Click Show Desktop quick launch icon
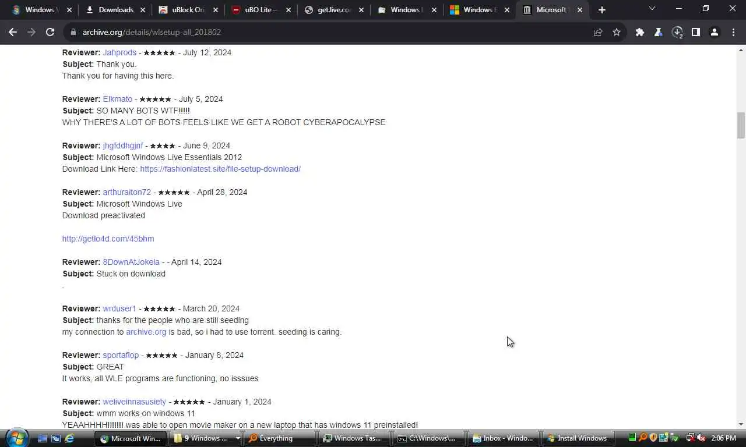Viewport: 746px width, 447px height. click(x=43, y=438)
